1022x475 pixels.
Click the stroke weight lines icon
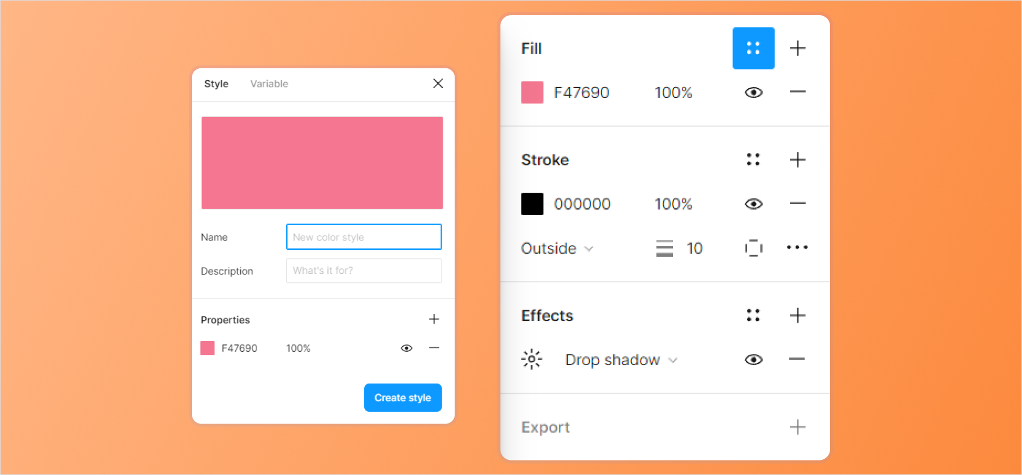click(664, 248)
